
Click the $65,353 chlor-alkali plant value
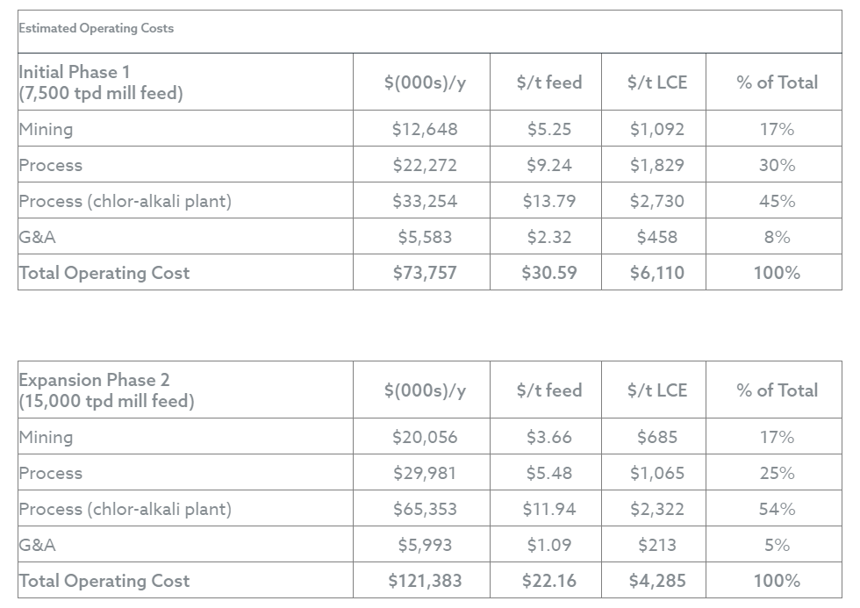pyautogui.click(x=425, y=509)
